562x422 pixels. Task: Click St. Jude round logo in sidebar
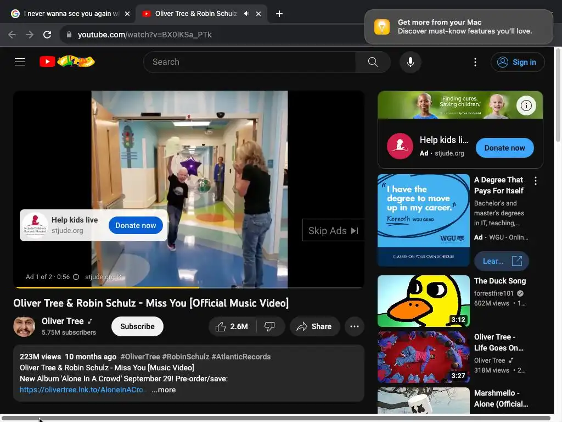400,146
